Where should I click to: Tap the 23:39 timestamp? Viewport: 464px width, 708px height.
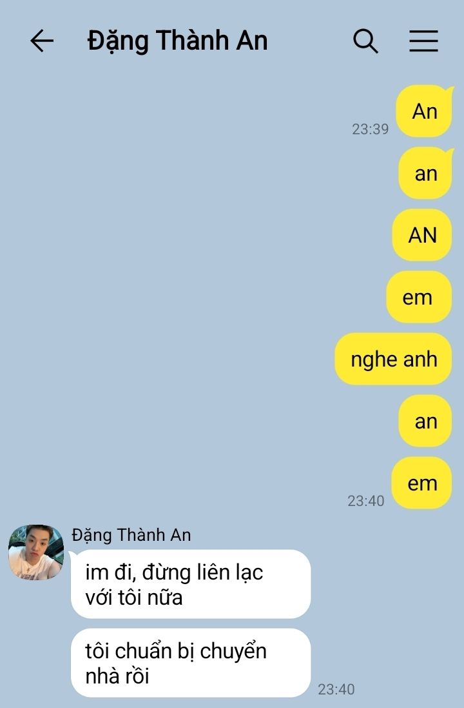[370, 129]
